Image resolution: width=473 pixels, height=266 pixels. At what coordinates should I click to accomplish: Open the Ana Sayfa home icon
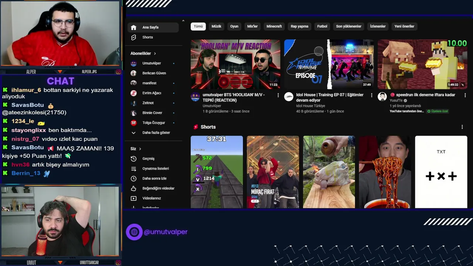pos(134,27)
